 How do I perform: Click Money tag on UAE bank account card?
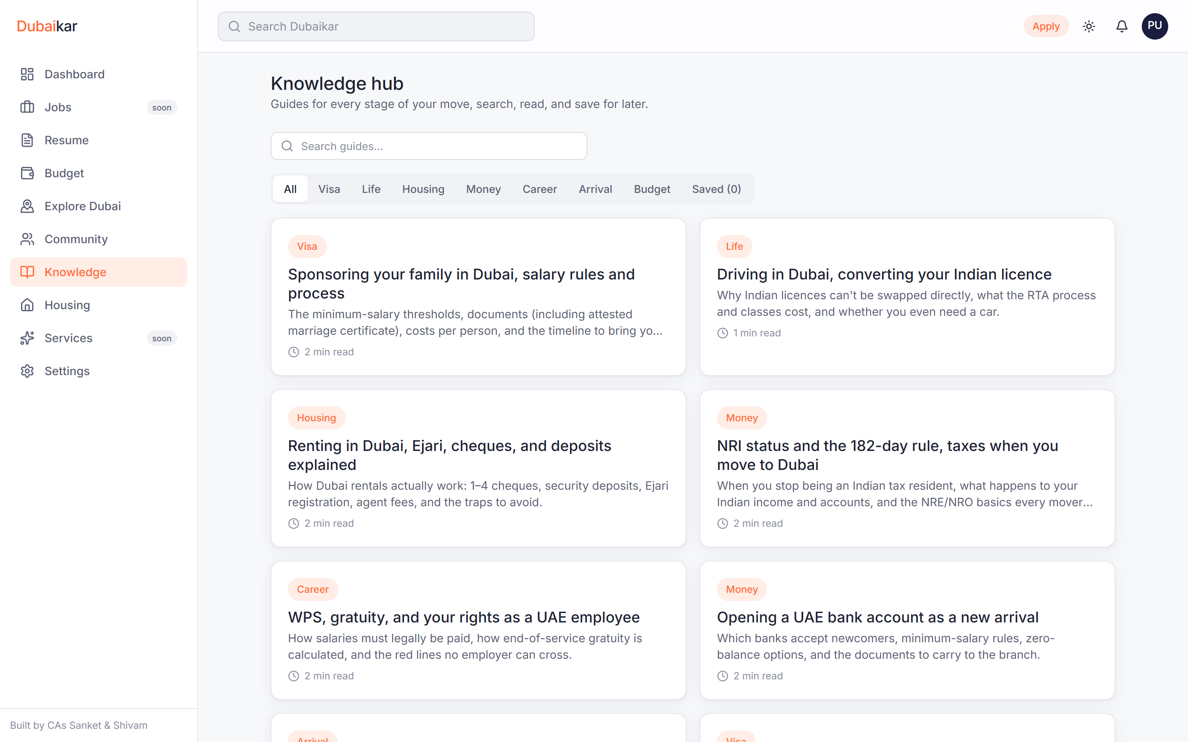pyautogui.click(x=742, y=589)
